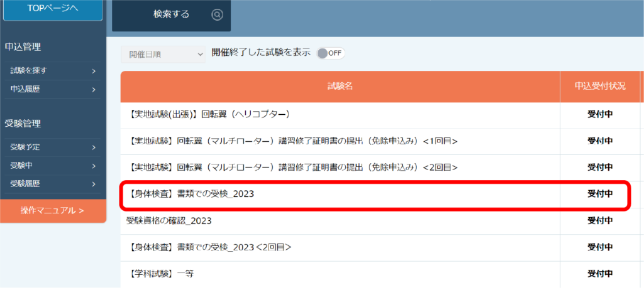Click chevron arrow next to 試験を探す
644x288 pixels.
(x=93, y=71)
